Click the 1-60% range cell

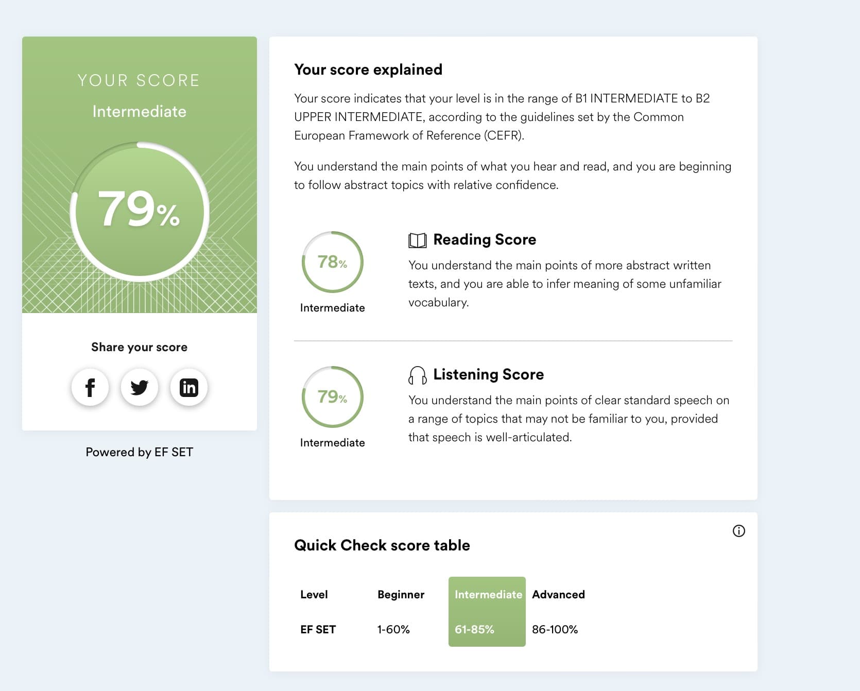(393, 629)
